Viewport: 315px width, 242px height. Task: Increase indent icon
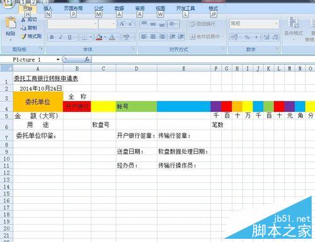click(x=181, y=37)
